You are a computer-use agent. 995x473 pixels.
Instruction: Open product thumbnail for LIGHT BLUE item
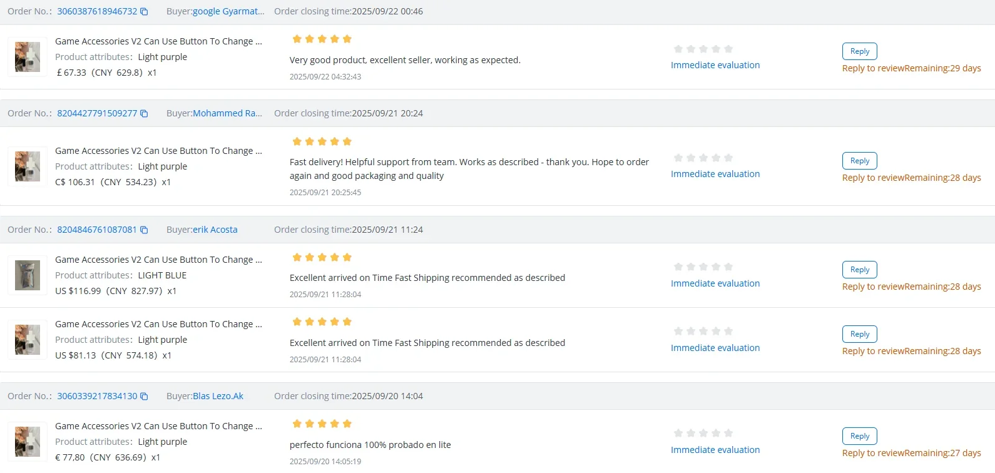[x=28, y=275]
